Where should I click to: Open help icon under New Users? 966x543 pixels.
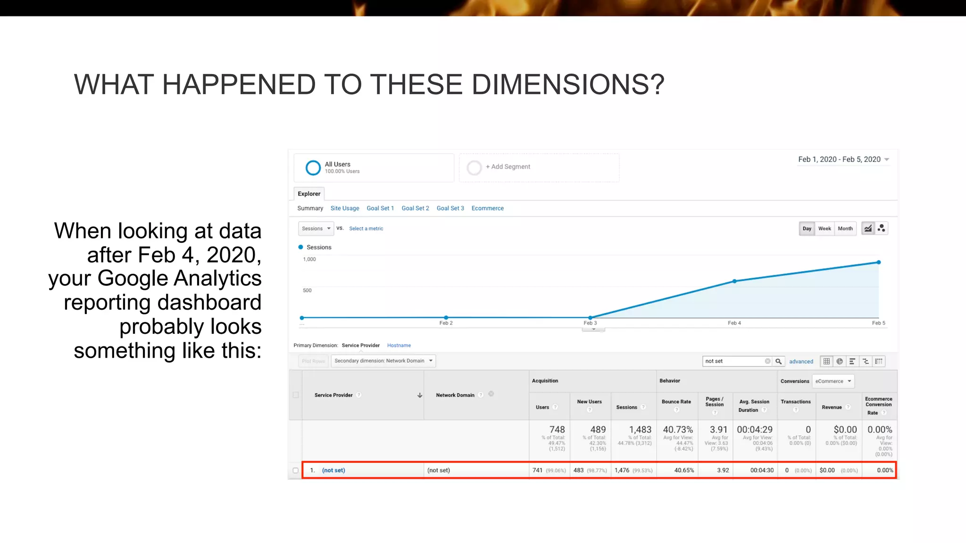click(x=589, y=410)
